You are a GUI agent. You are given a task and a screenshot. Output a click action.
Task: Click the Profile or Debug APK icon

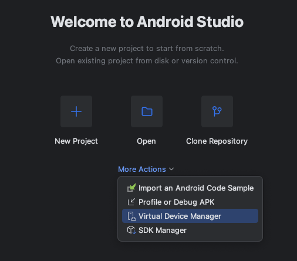pyautogui.click(x=131, y=202)
